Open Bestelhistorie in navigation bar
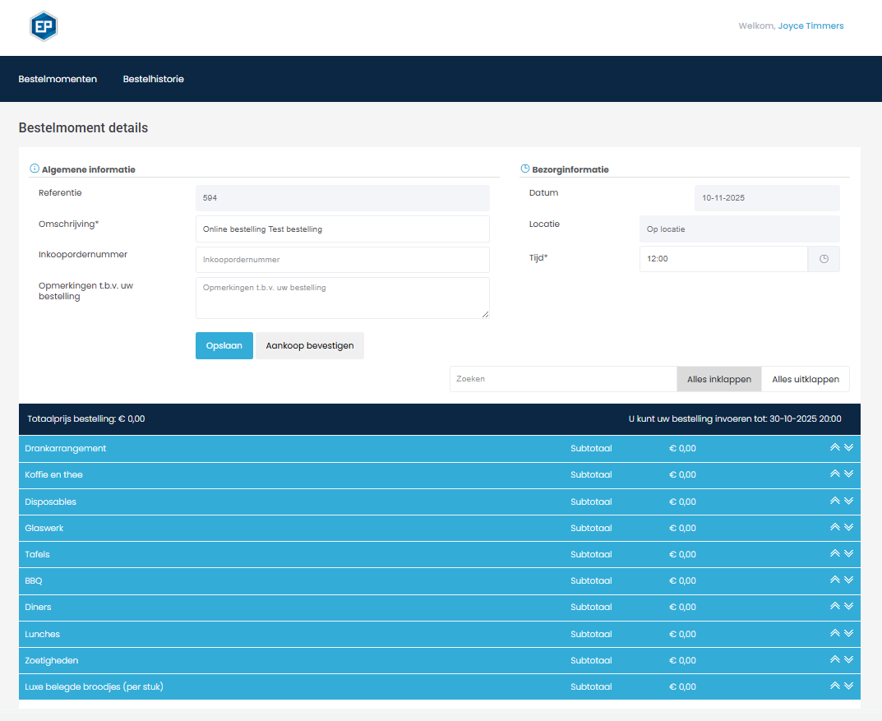882x721 pixels. click(x=154, y=80)
